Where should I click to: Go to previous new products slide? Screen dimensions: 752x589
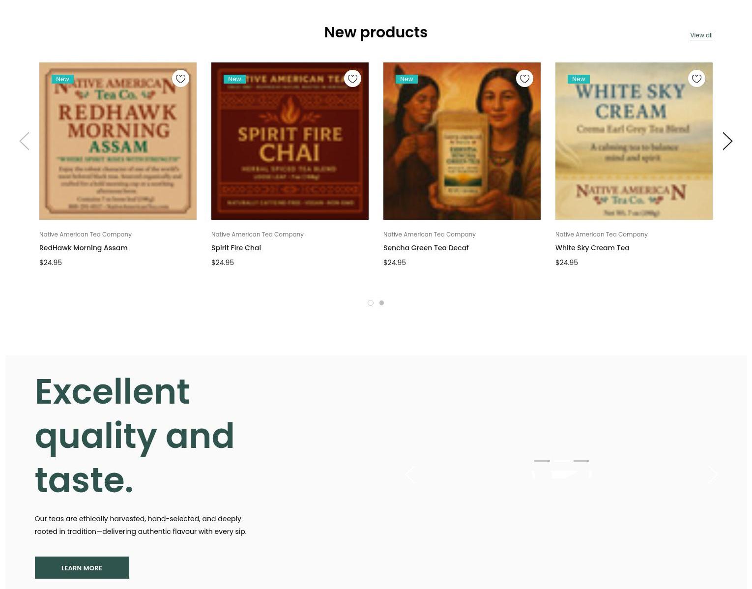(25, 141)
